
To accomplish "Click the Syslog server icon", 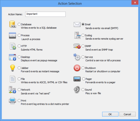I will tap(78, 35).
